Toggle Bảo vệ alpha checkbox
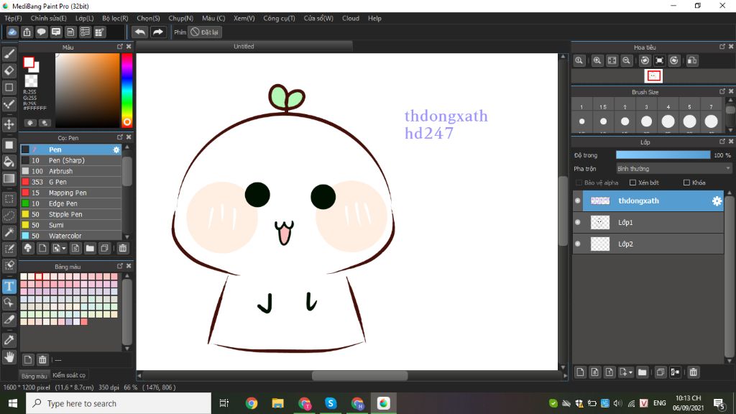This screenshot has width=736, height=414. [579, 183]
